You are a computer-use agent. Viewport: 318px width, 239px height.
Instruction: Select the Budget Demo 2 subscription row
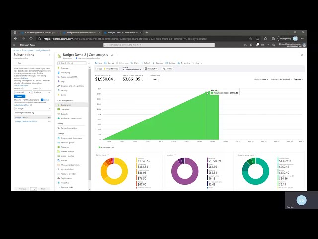click(32, 118)
